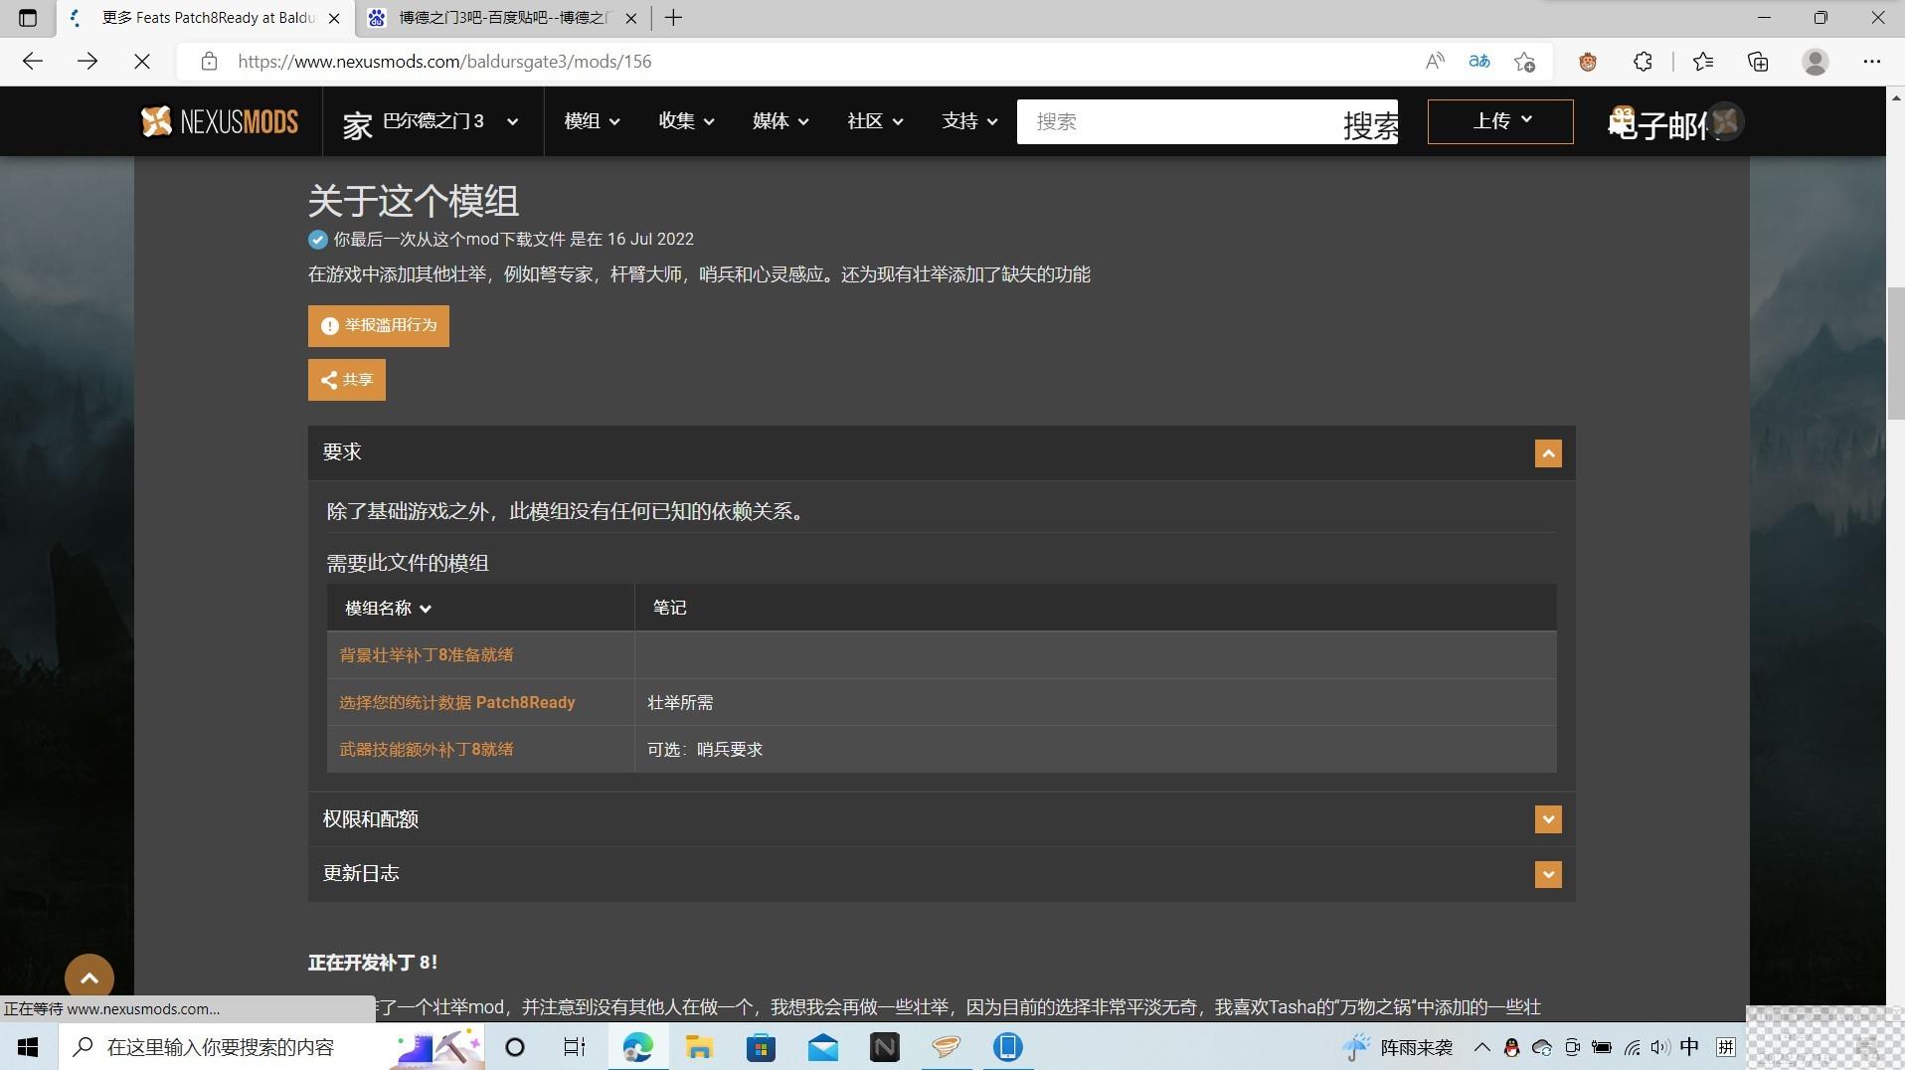Open the 上传 dropdown button
The width and height of the screenshot is (1905, 1070).
click(x=1500, y=121)
